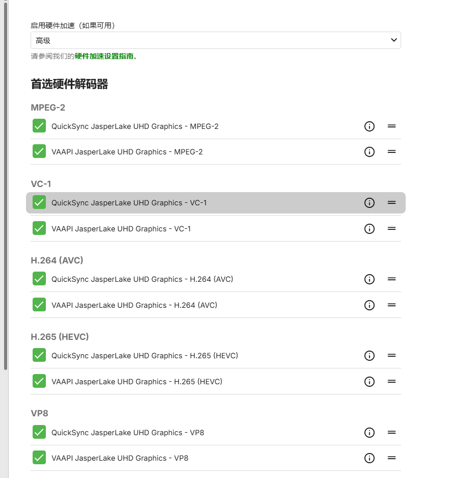
Task: Disable QuickSync MPEG-2 decoder checkbox
Action: (39, 126)
